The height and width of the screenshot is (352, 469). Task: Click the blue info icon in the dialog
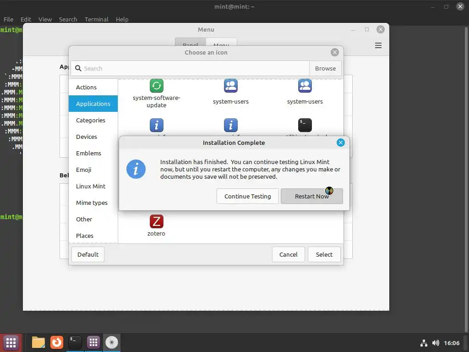pos(136,169)
